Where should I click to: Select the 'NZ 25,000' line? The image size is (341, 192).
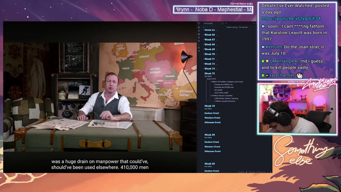pos(218,90)
